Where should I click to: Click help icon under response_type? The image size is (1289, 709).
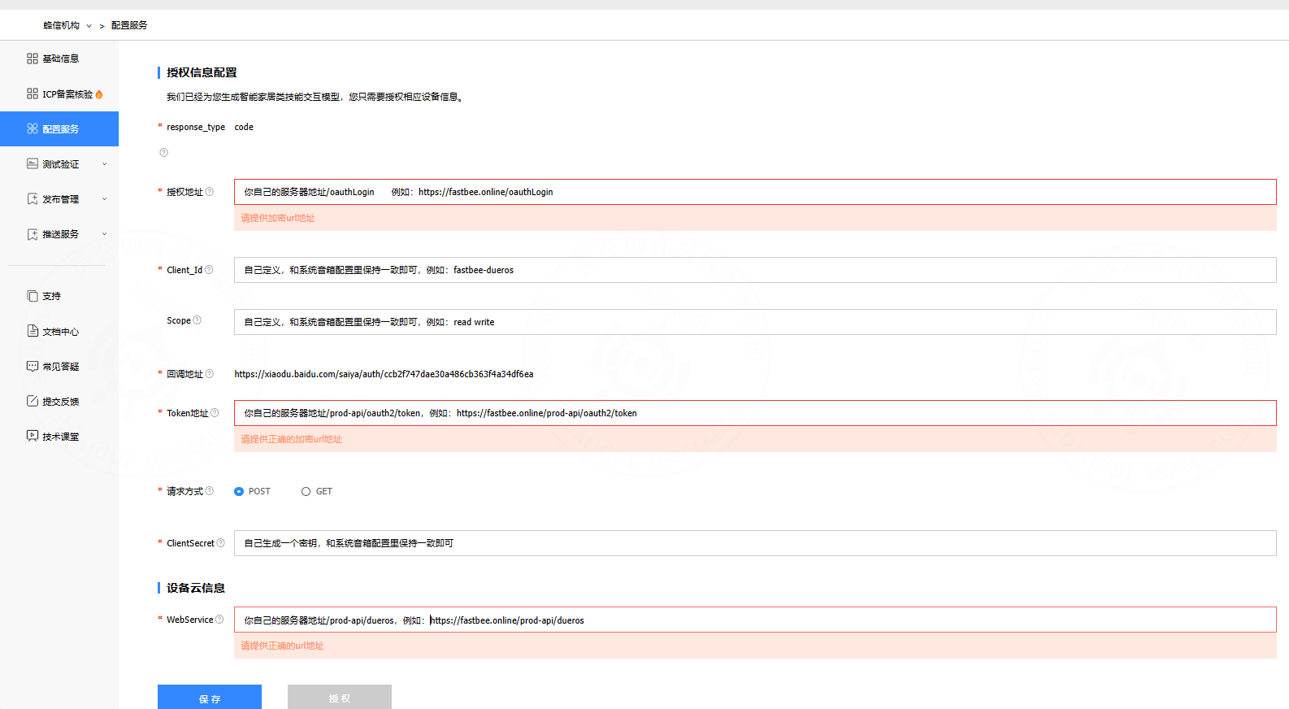coord(163,153)
